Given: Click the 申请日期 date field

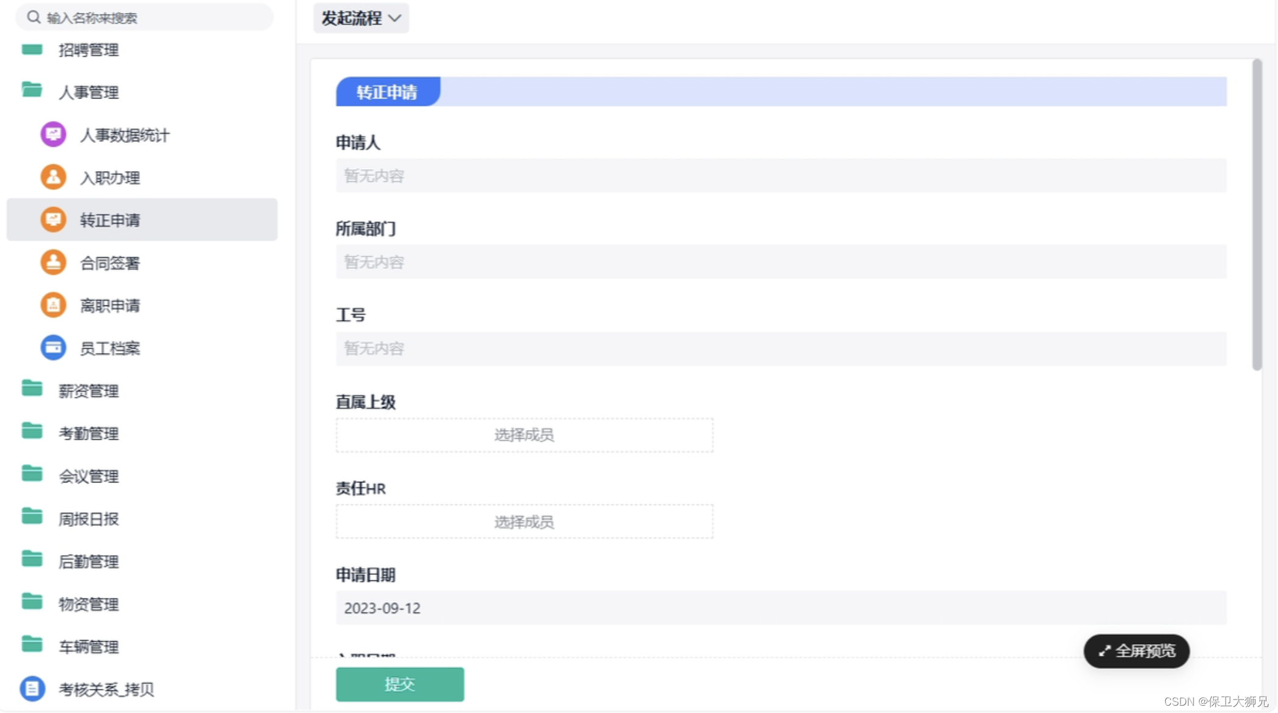Looking at the screenshot, I should coord(780,608).
